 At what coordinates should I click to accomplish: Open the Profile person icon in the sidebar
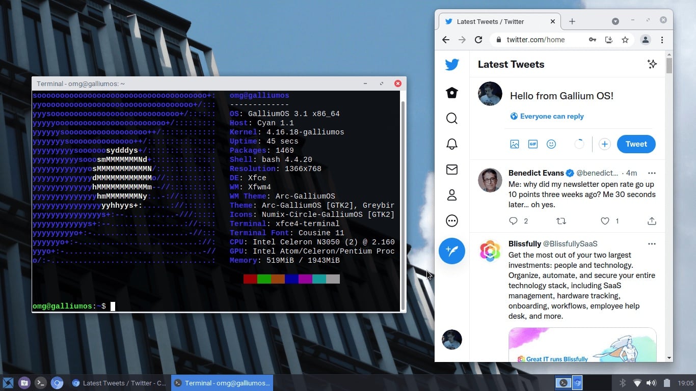point(451,195)
